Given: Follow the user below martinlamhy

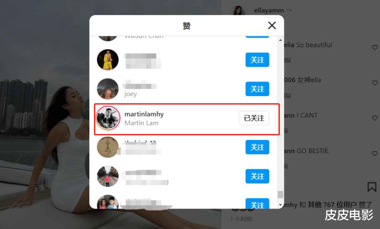Looking at the screenshot, I should [x=257, y=147].
